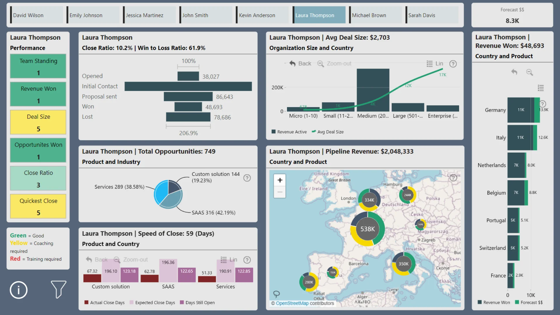Click the lasso select icon on map
This screenshot has width=560, height=315.
tap(276, 294)
